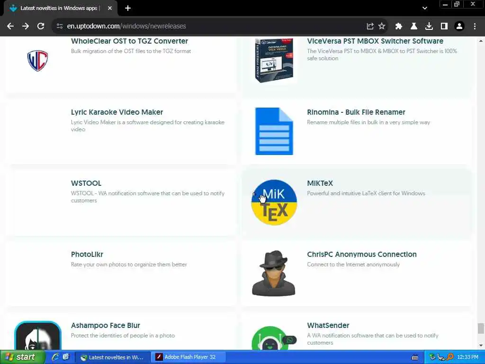
Task: Launch Internet Explorer from quick launch
Action: [x=55, y=357]
